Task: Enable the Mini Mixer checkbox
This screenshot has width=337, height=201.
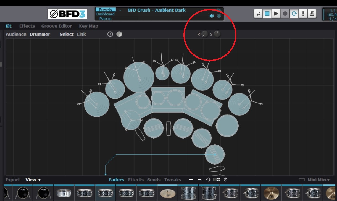Action: 302,180
